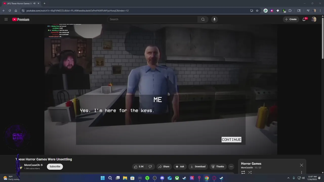This screenshot has width=324, height=182.
Task: Open playlist options three-dot menu
Action: [x=301, y=172]
